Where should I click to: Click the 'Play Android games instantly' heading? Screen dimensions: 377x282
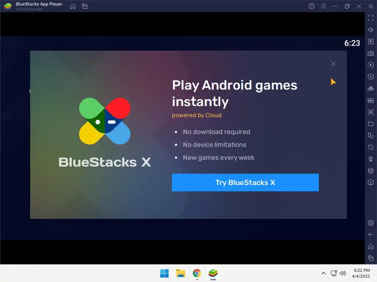click(x=235, y=94)
